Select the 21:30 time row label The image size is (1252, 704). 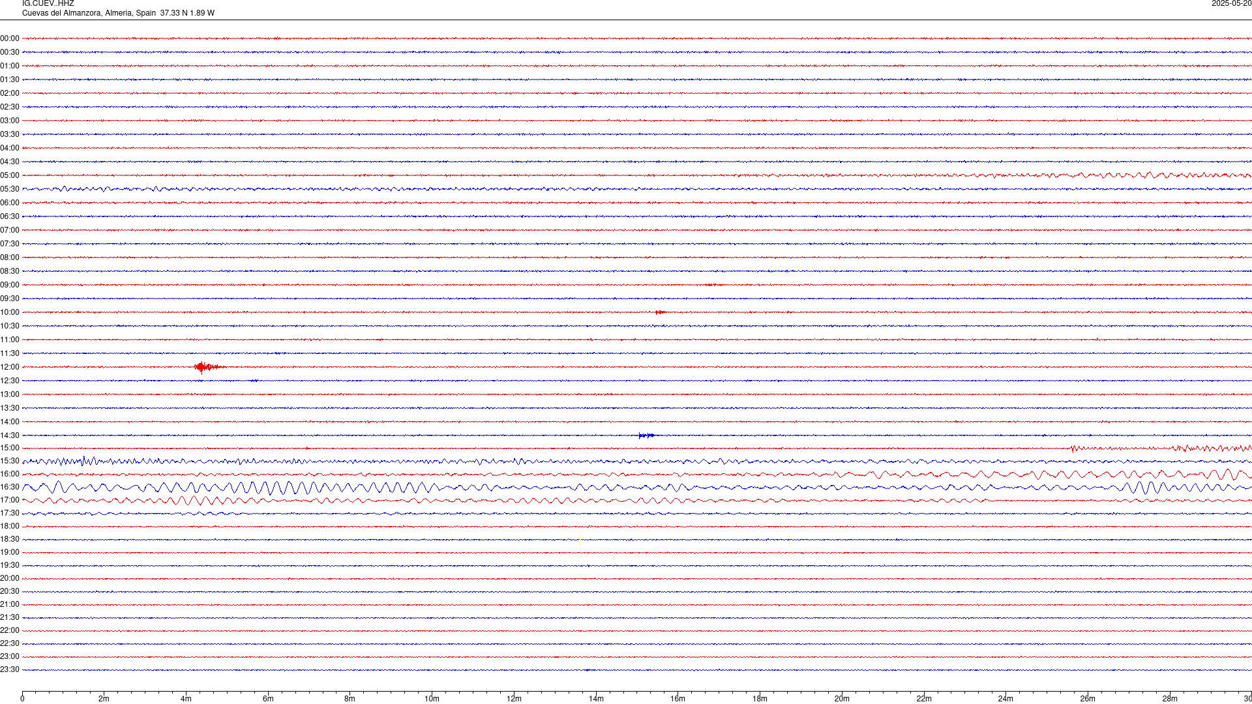(x=10, y=617)
